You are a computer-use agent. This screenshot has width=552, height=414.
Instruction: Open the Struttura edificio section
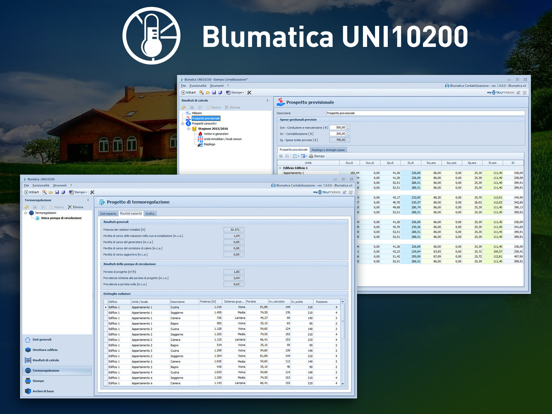45,350
